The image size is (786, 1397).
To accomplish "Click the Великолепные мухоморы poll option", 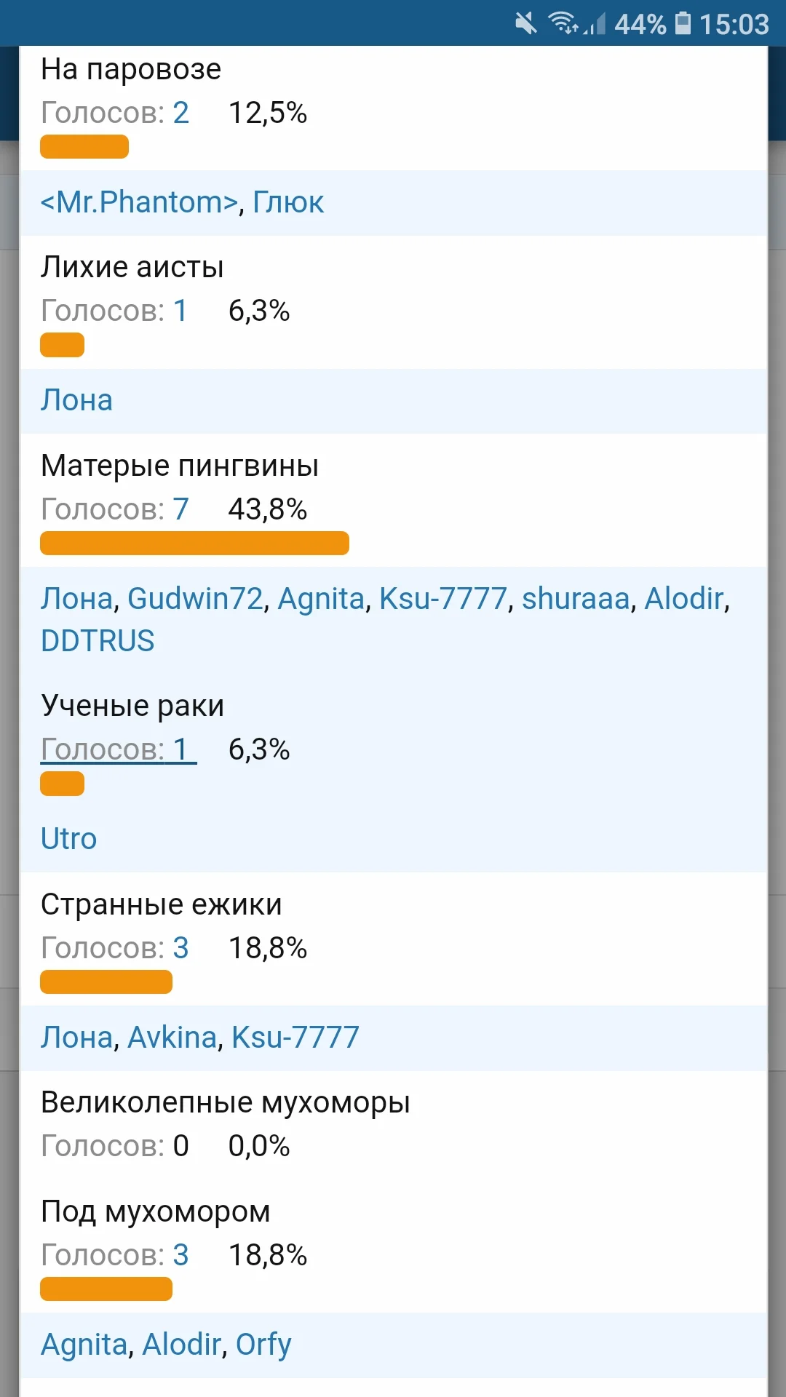I will pos(225,1103).
